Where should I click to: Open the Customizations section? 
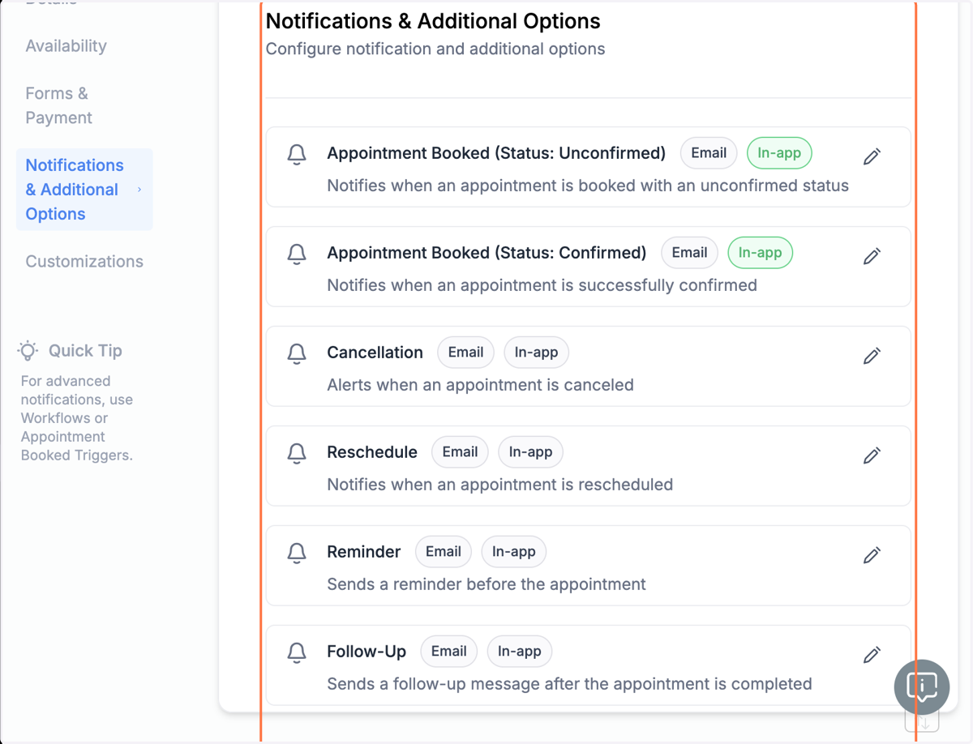point(84,262)
